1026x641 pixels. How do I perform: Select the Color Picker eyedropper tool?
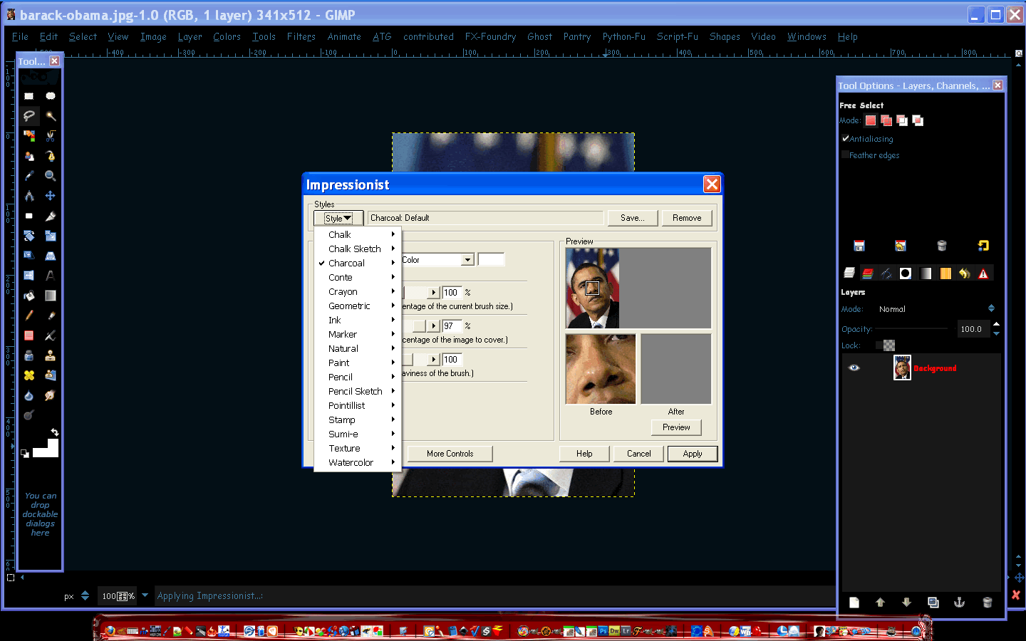click(x=29, y=175)
